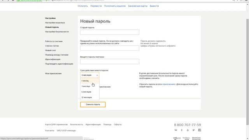Open the 'Идентификация' footer link
This screenshot has height=140, width=249.
(93, 124)
